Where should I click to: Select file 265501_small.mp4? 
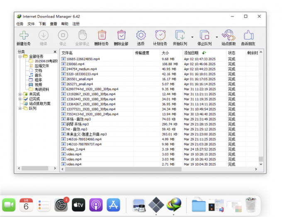point(80,79)
